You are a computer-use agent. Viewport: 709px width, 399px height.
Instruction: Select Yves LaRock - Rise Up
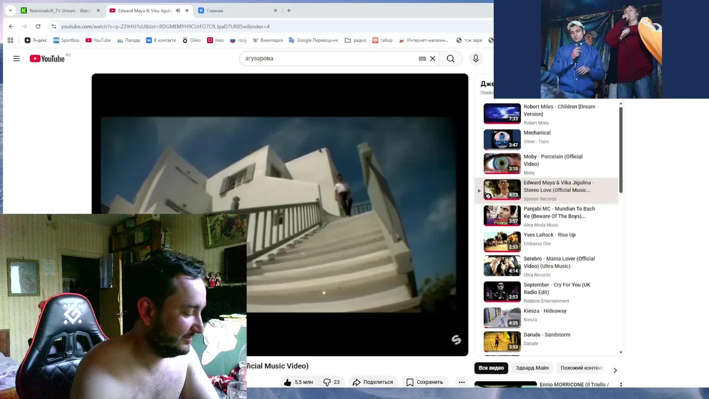click(546, 242)
